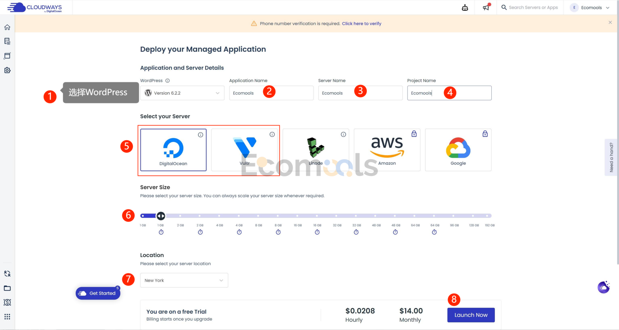619x330 pixels.
Task: Open the announcements megaphone icon
Action: (x=486, y=7)
